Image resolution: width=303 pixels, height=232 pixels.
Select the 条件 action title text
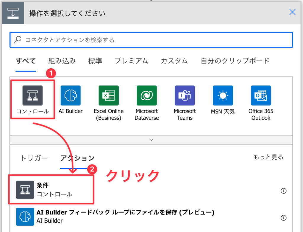[43, 185]
